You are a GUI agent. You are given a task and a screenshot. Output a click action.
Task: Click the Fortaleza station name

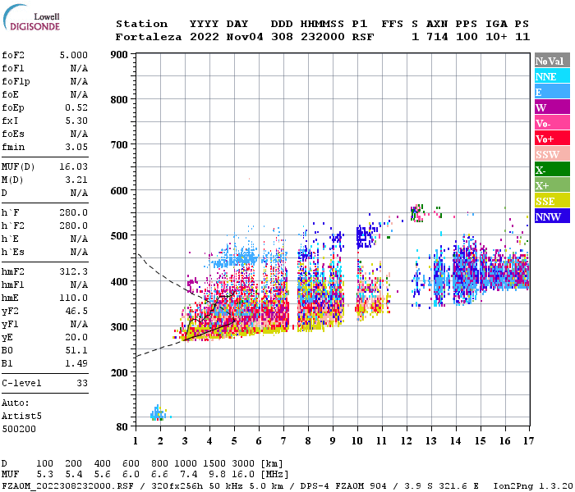tap(149, 37)
